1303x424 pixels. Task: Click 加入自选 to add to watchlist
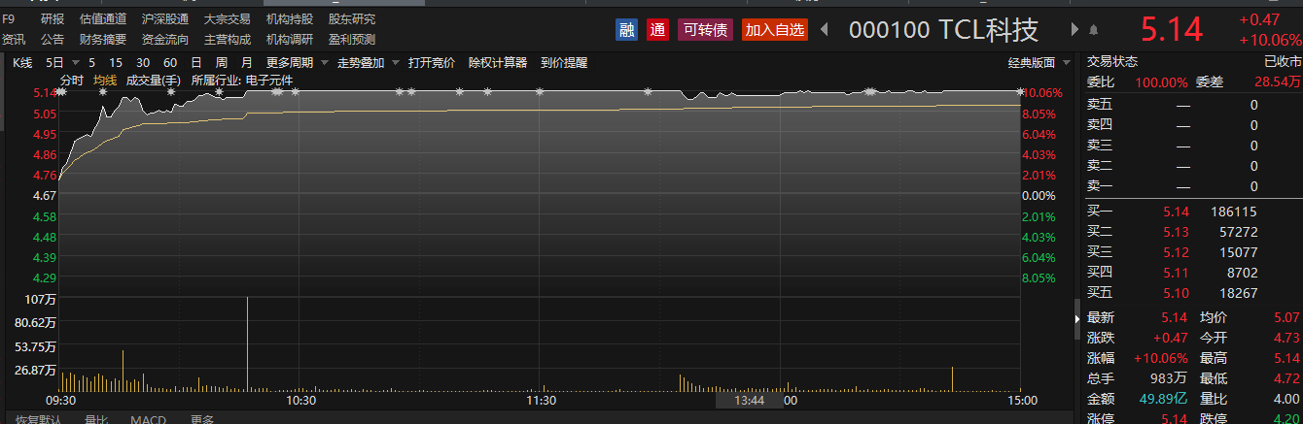coord(775,30)
